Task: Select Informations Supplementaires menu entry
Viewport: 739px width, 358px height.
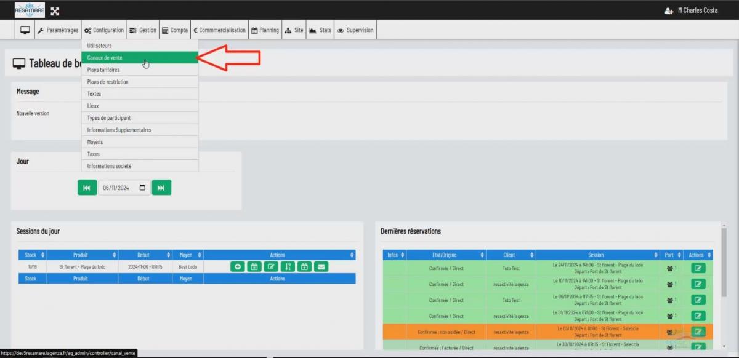Action: (x=140, y=130)
